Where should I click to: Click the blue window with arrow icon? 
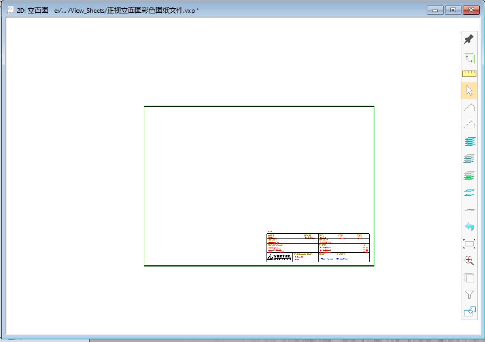(469, 312)
